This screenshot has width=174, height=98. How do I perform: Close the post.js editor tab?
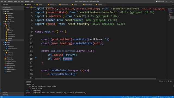coord(34,5)
